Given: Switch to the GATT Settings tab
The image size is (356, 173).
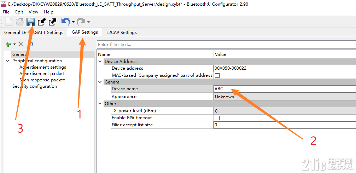Looking at the screenshot, I should [x=48, y=33].
